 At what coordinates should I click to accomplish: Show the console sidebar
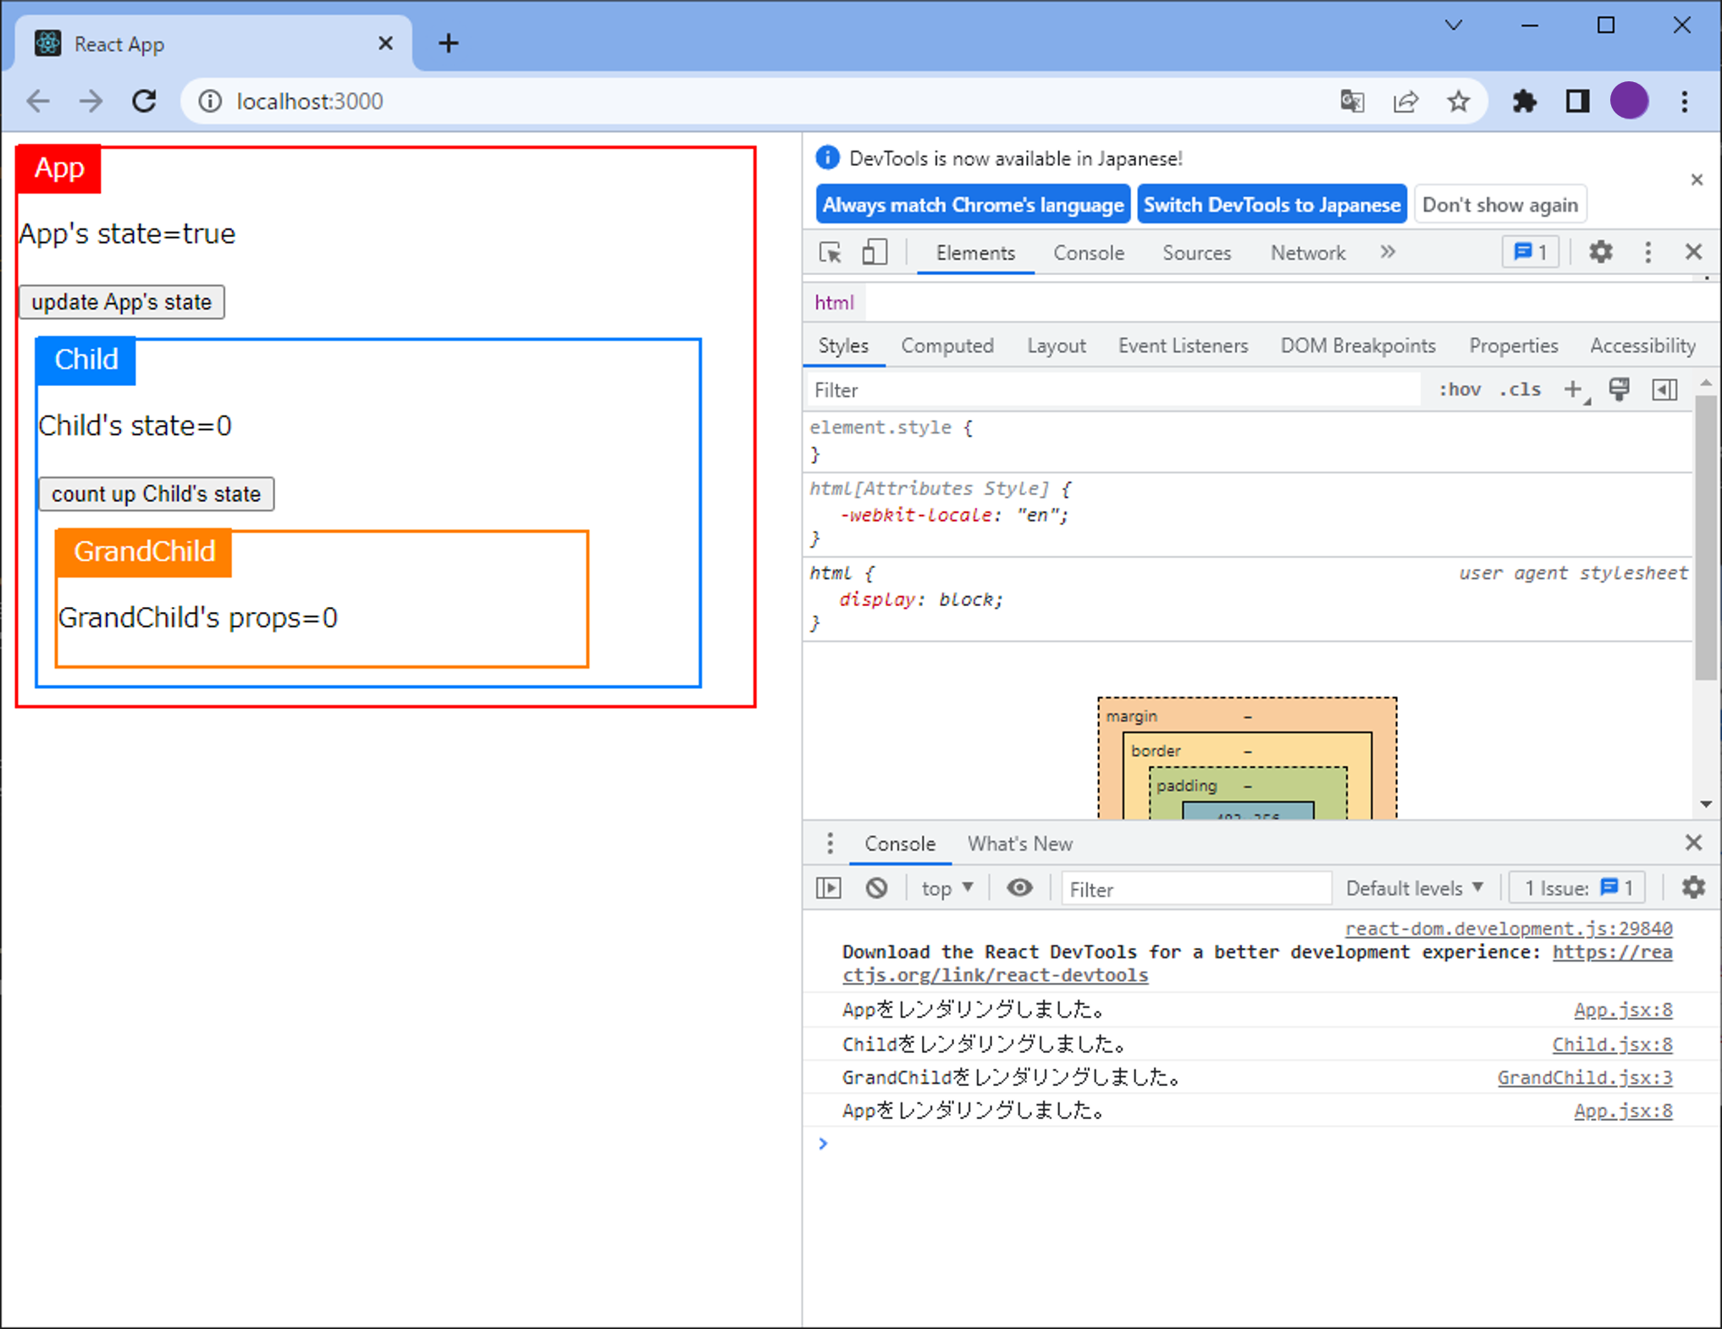point(829,888)
